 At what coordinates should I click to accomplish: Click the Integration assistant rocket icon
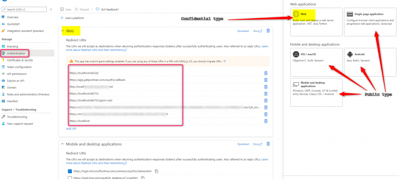point(3,31)
